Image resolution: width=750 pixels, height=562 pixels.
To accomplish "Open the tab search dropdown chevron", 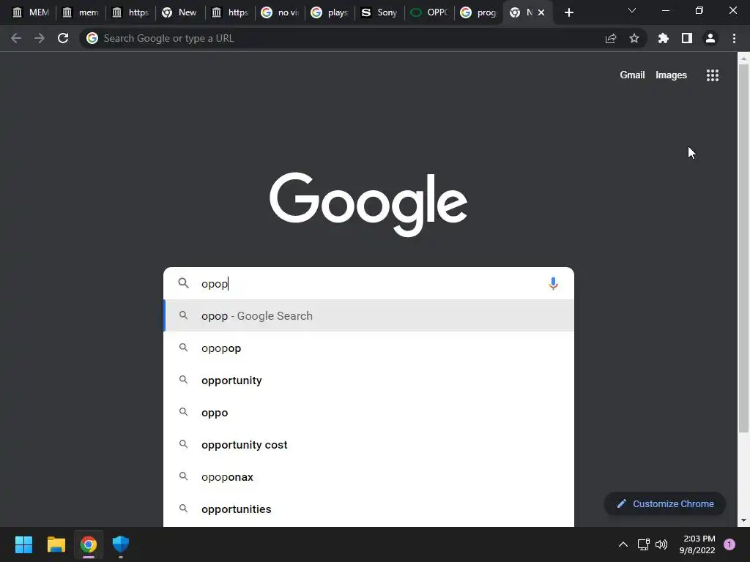I will (632, 10).
